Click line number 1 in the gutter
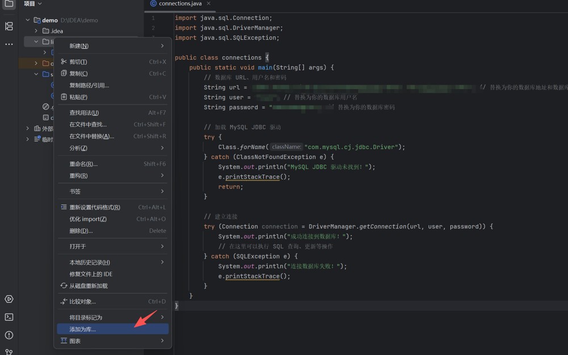Screen dimensions: 568x355 pyautogui.click(x=153, y=18)
